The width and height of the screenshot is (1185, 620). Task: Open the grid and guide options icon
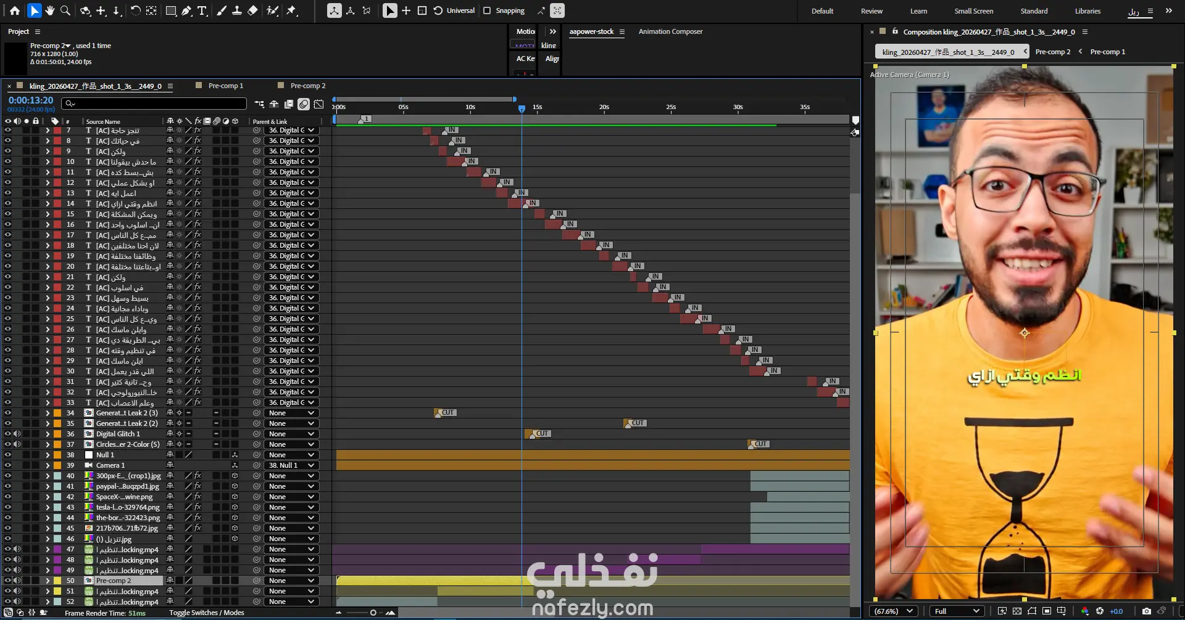(1062, 611)
